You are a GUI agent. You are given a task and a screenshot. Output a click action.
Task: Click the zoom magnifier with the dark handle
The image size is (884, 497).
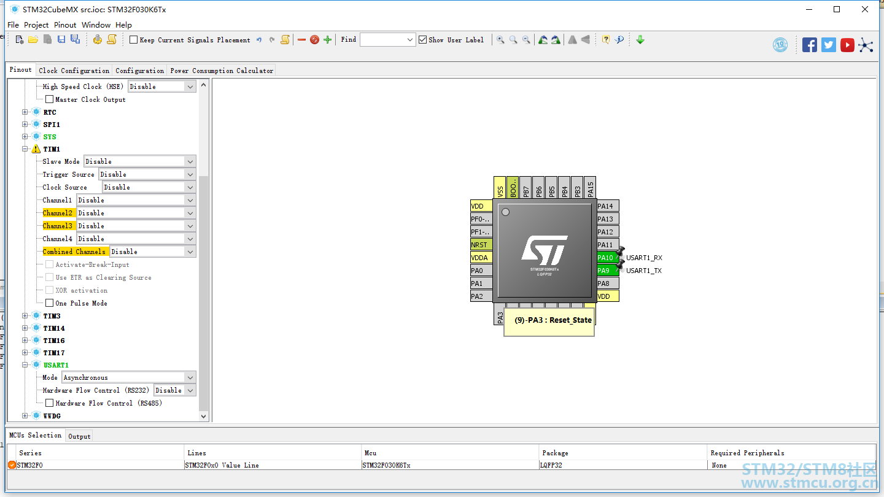tap(501, 40)
